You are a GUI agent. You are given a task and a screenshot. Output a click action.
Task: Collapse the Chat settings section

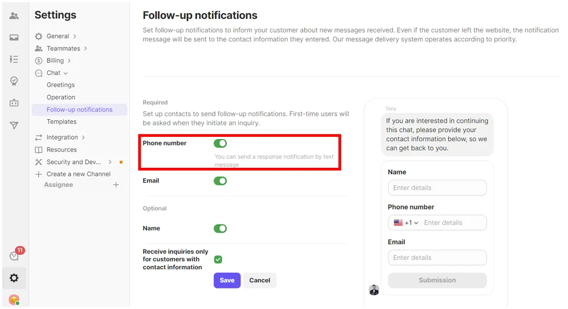click(54, 73)
